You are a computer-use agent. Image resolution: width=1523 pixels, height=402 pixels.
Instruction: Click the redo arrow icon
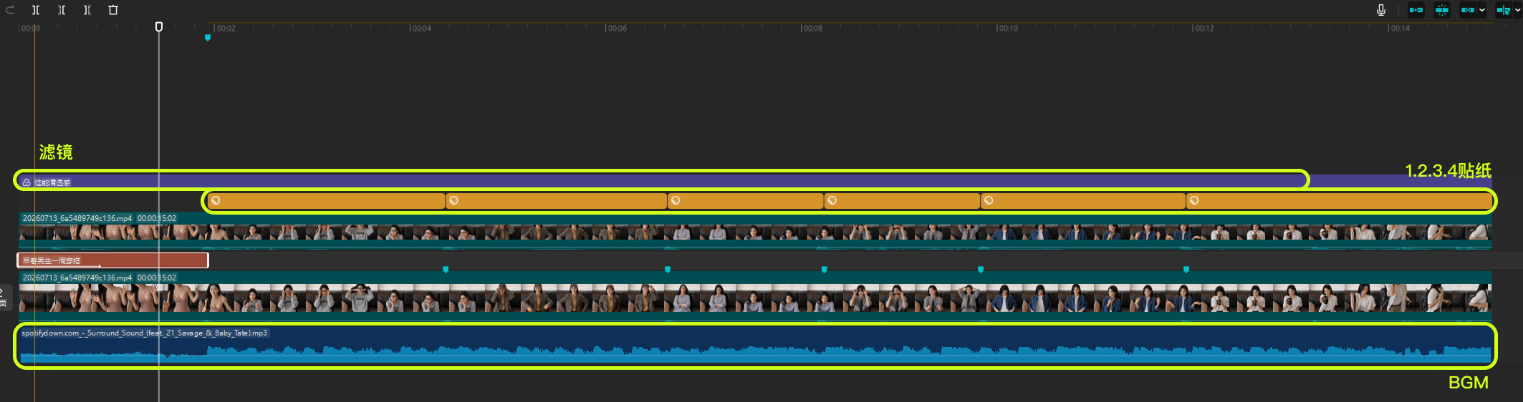pos(10,10)
